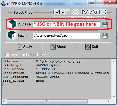Viewport: 118px width, 106px height.
Task: Click the ISO File disc cube icon
Action: tap(12, 24)
